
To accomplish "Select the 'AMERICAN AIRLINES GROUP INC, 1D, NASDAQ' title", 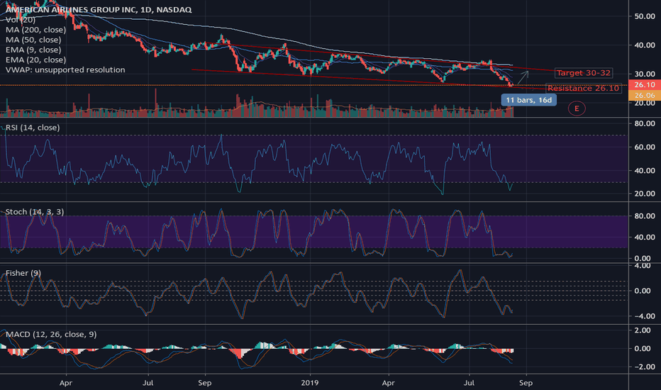I will pyautogui.click(x=99, y=10).
